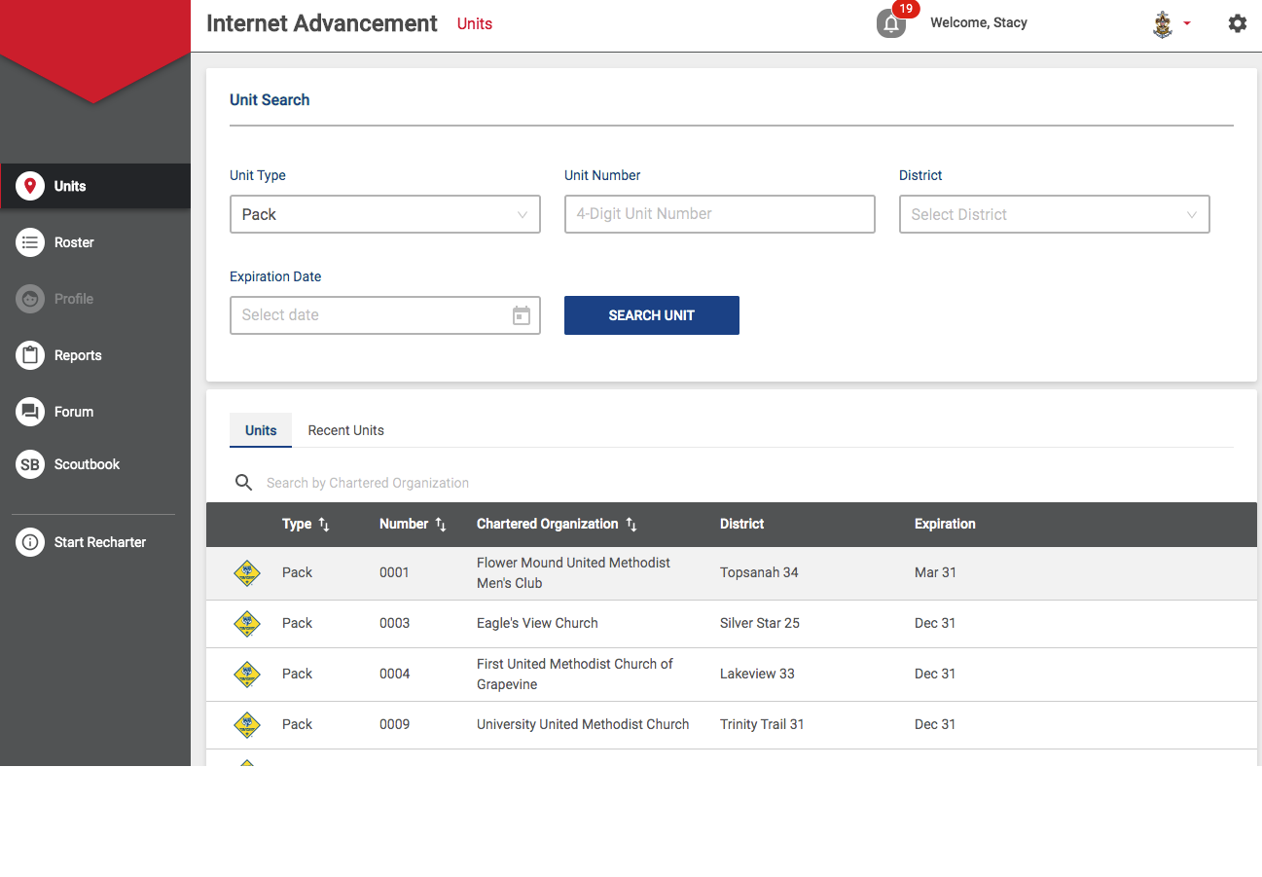Open Scoutbook via the SB icon

pyautogui.click(x=30, y=463)
